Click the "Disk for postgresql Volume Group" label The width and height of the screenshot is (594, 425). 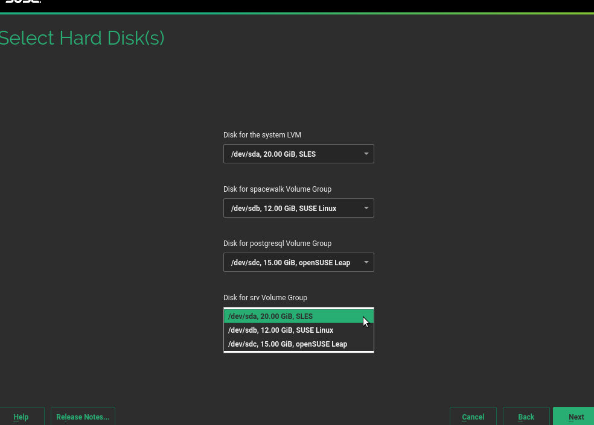click(277, 244)
